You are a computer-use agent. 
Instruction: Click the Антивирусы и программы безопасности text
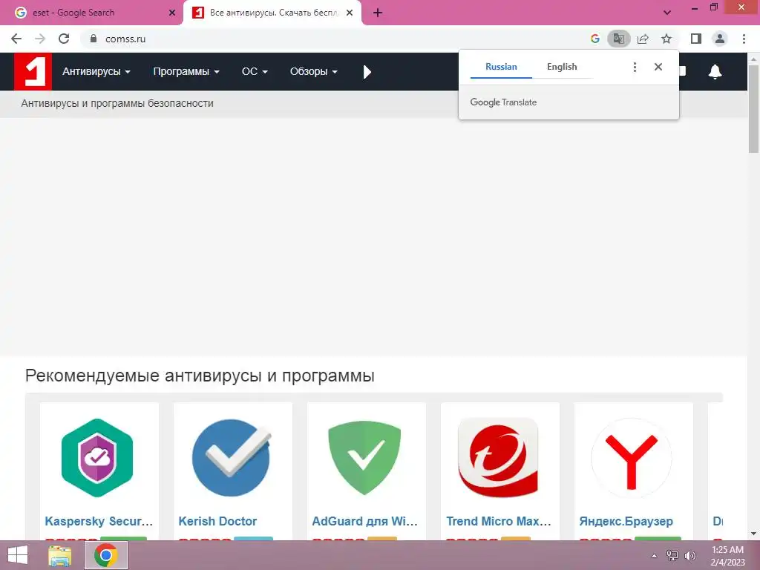[117, 103]
